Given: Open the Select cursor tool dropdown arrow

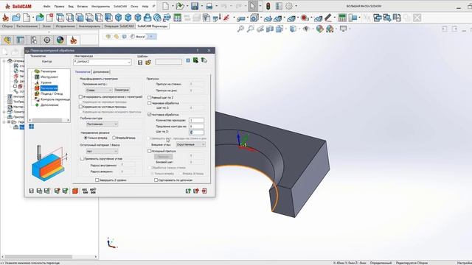Looking at the screenshot, I should coord(260,6).
